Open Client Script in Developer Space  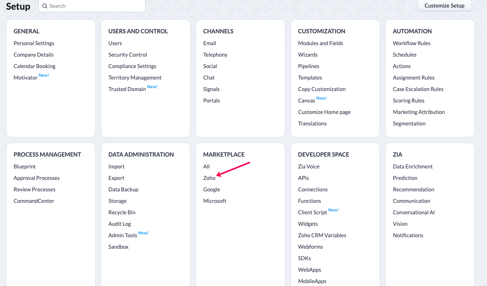[312, 213]
